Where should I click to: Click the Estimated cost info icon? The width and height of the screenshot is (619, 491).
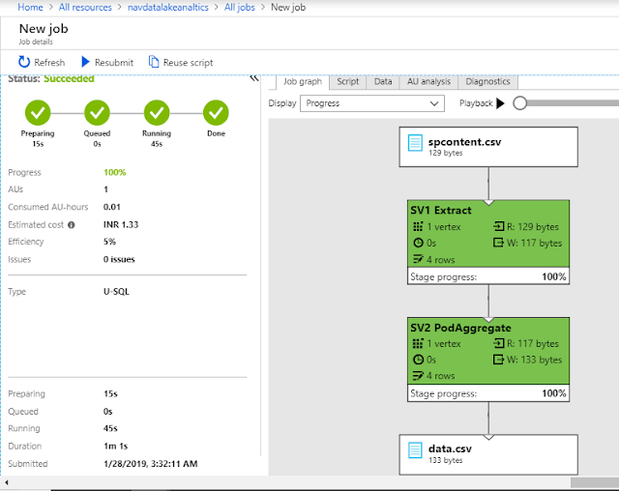[x=71, y=225]
